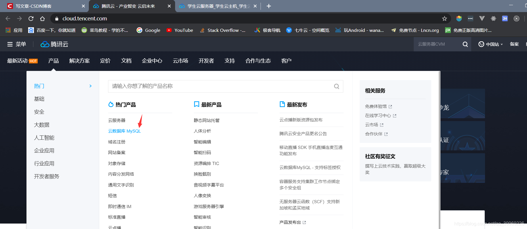Open the 在线学习中心 link
This screenshot has width=527, height=229.
tap(381, 116)
